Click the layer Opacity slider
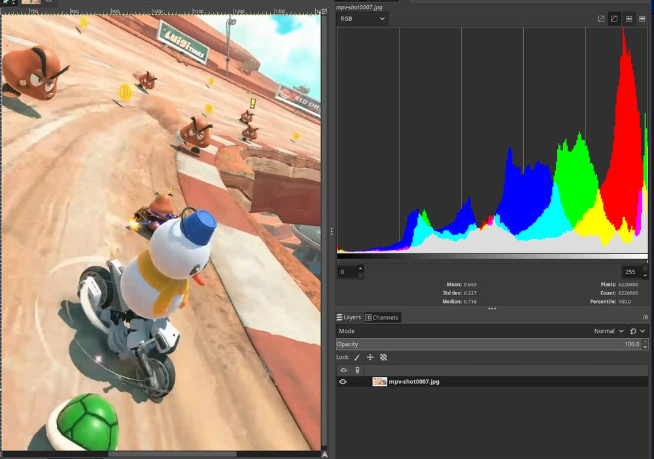Viewport: 654px width, 459px height. click(x=489, y=344)
